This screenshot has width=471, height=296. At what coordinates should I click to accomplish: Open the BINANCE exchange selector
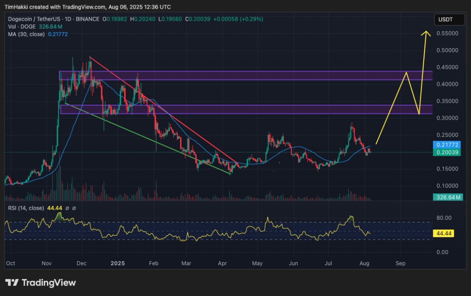point(87,19)
